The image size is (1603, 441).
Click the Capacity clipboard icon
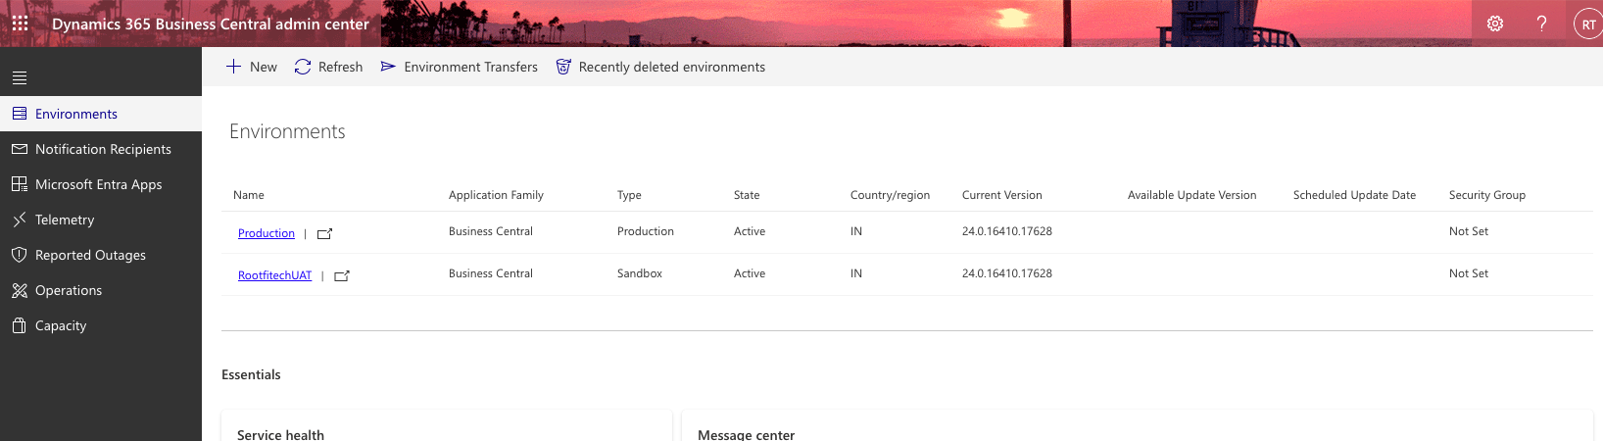pyautogui.click(x=20, y=325)
